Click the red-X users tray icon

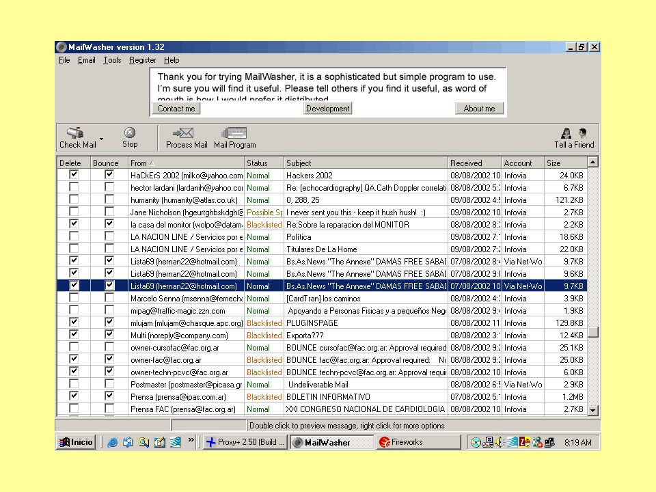tap(537, 442)
